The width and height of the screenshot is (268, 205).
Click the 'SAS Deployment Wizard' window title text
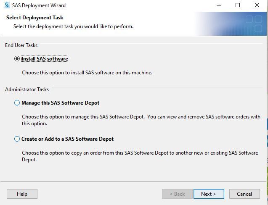(39, 5)
